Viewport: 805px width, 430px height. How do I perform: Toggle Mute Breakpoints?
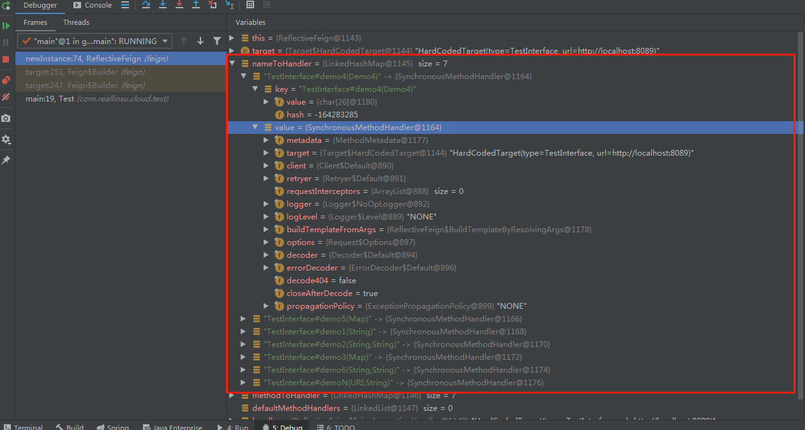tap(6, 97)
